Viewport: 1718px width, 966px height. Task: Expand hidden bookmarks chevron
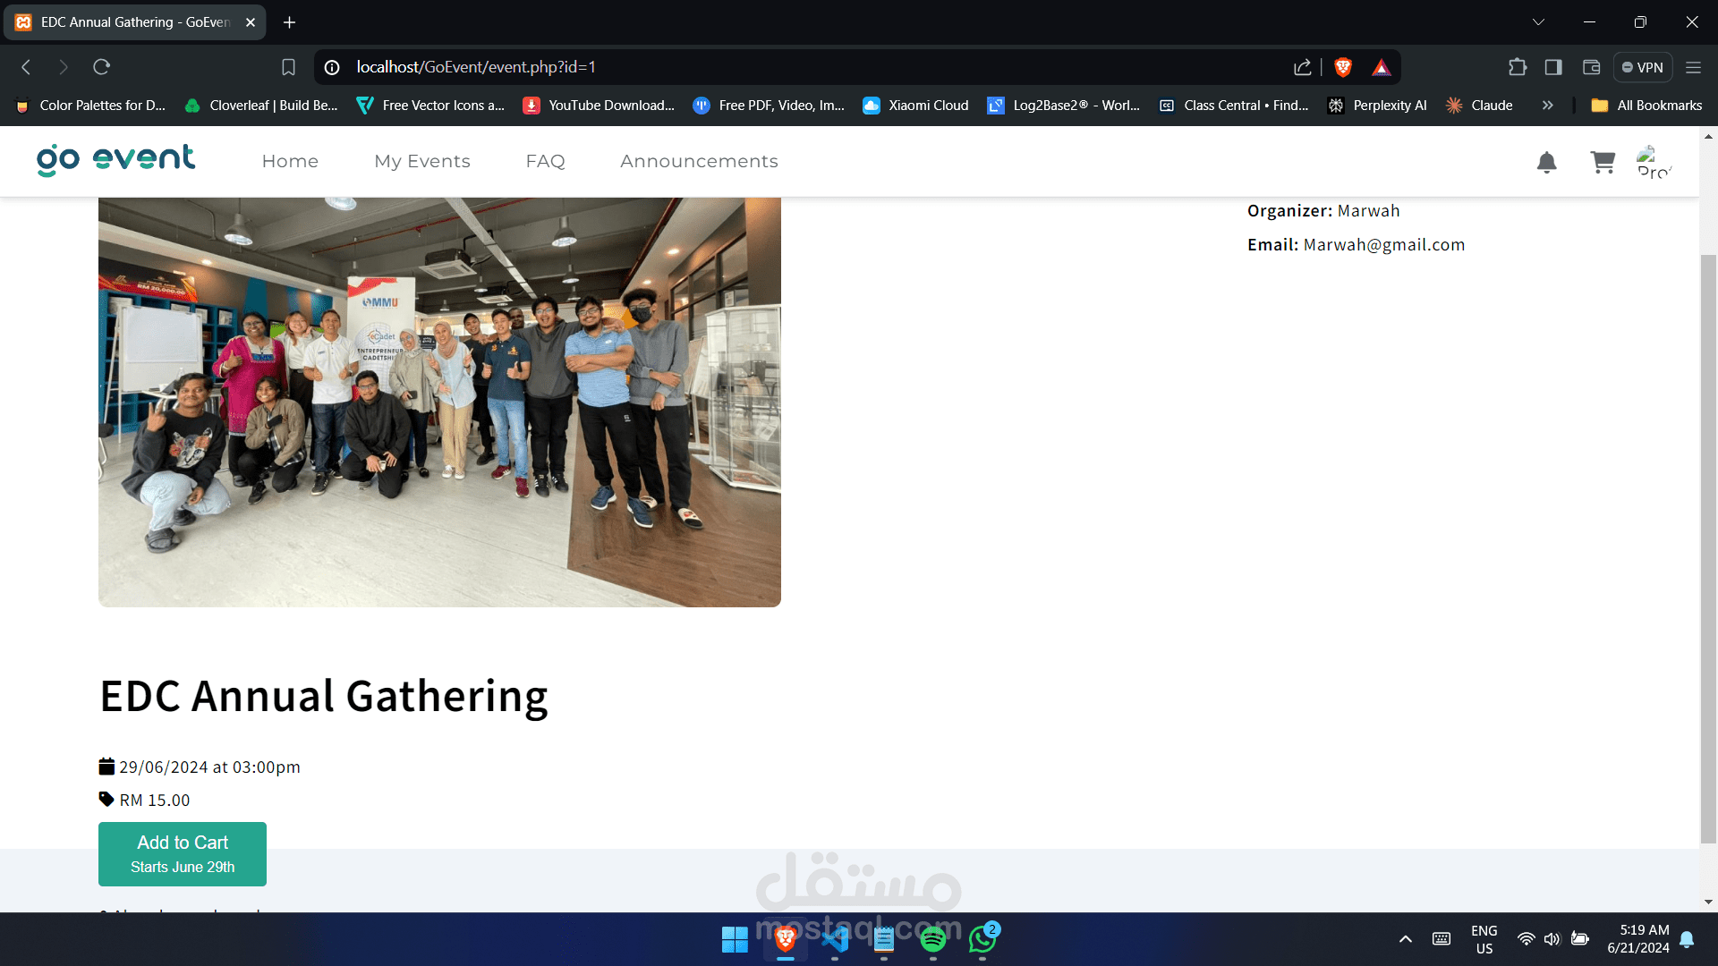[1547, 106]
